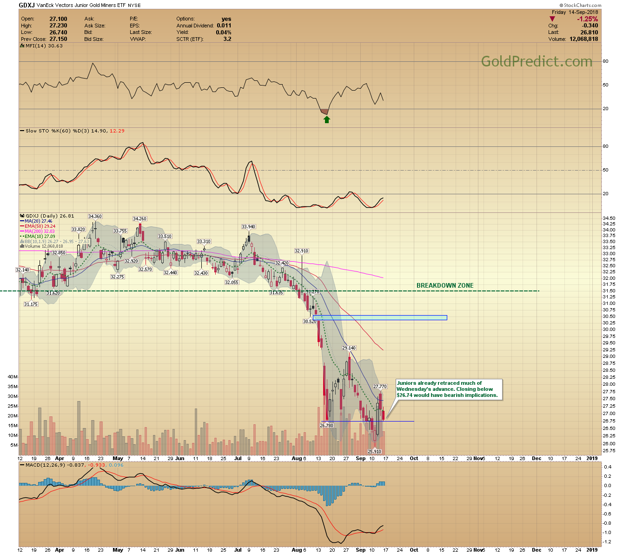Click the Chg value -0.340

click(x=590, y=26)
